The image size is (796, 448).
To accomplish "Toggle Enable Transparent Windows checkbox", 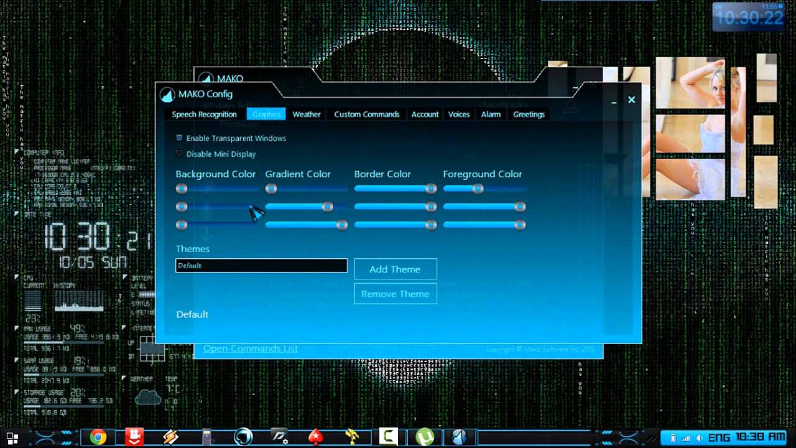I will (179, 138).
